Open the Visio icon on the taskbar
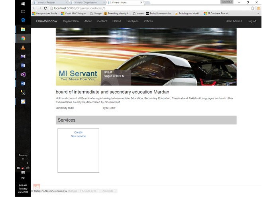 (x=23, y=65)
